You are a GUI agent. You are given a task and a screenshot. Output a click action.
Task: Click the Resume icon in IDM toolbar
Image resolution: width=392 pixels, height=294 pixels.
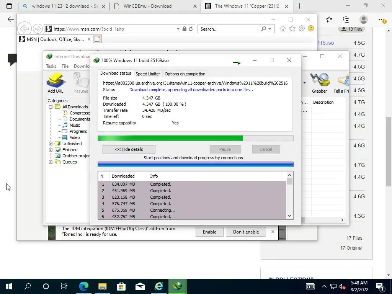point(81,83)
